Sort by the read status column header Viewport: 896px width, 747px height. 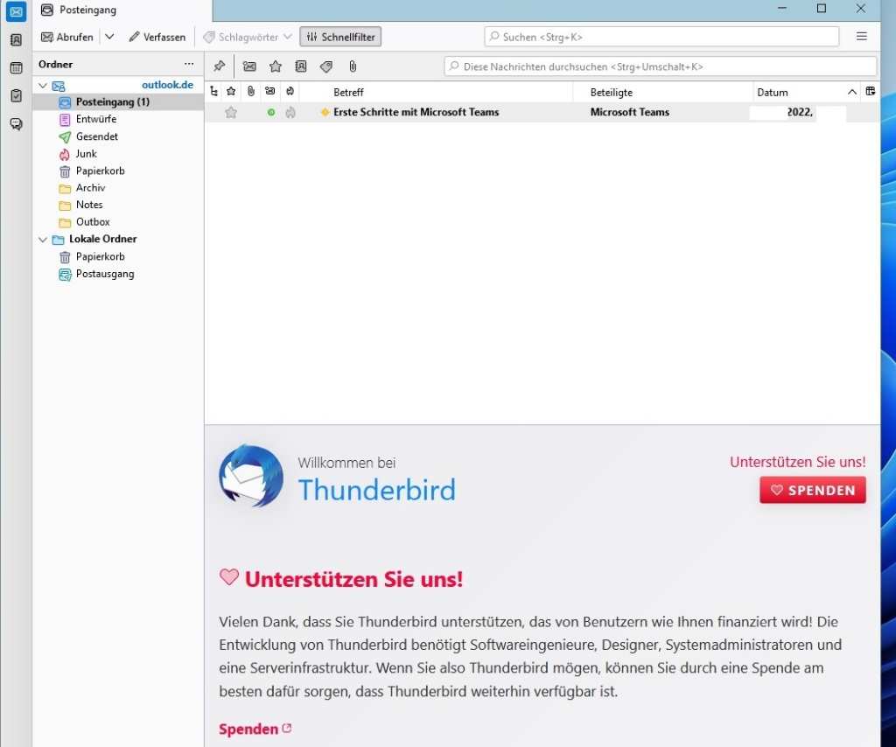(270, 91)
